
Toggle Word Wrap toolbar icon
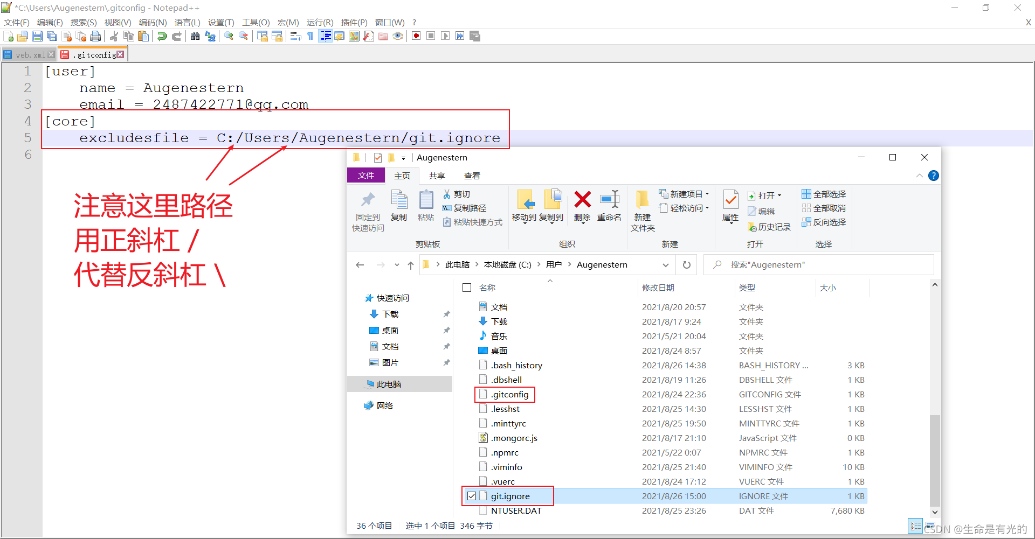(x=295, y=36)
